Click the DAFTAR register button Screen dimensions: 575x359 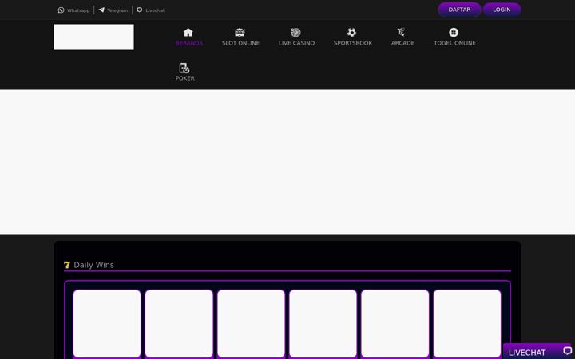459,10
